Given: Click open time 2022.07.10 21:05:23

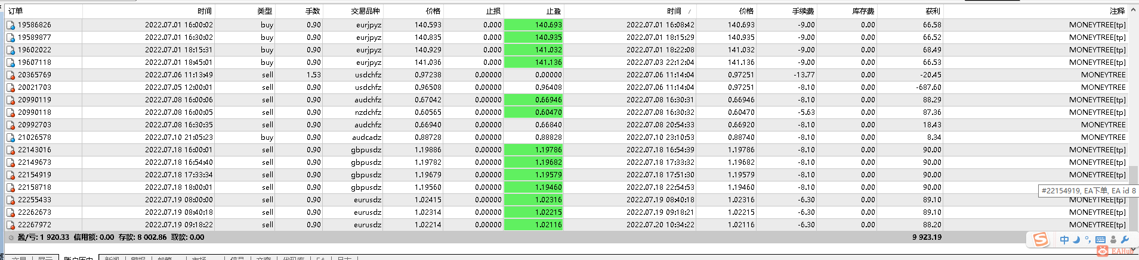Looking at the screenshot, I should click(179, 137).
